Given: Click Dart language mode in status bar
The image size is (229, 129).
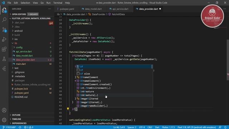Looking at the screenshot, I should [x=157, y=127].
